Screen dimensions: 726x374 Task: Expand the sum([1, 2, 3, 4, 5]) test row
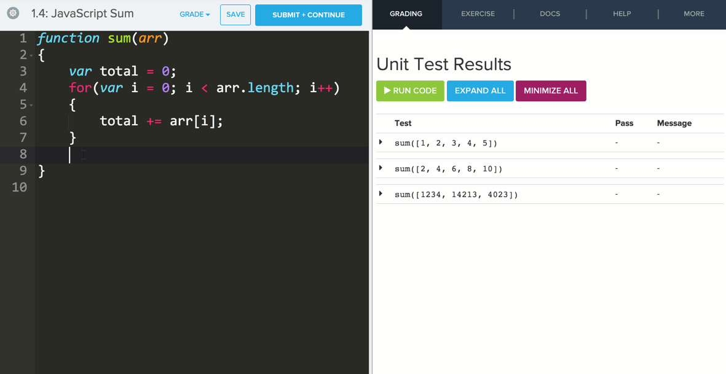pyautogui.click(x=381, y=142)
